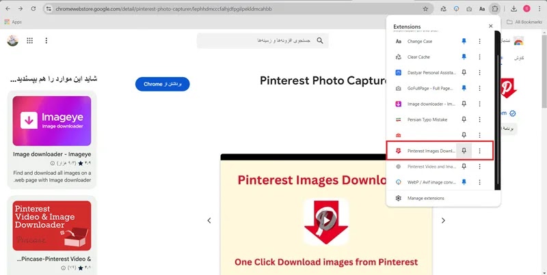Click the browser address bar URL
547x275 pixels.
[163, 9]
